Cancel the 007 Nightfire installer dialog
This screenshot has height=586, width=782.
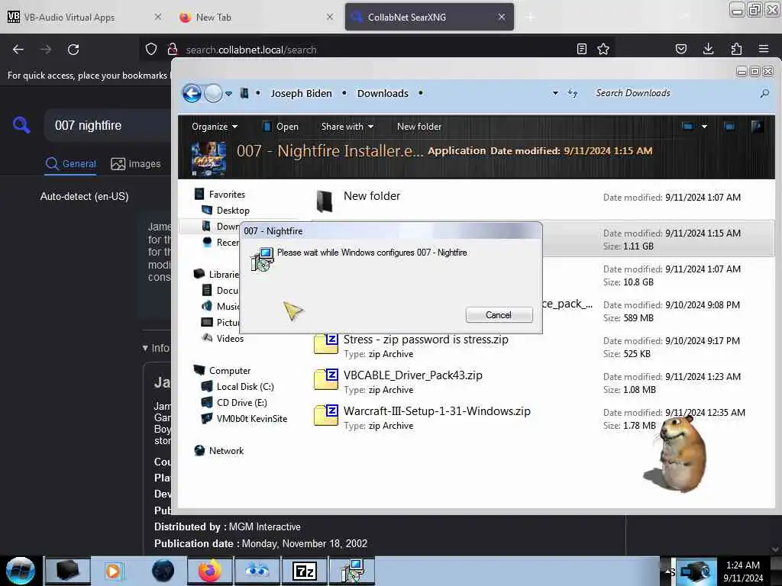coord(499,315)
